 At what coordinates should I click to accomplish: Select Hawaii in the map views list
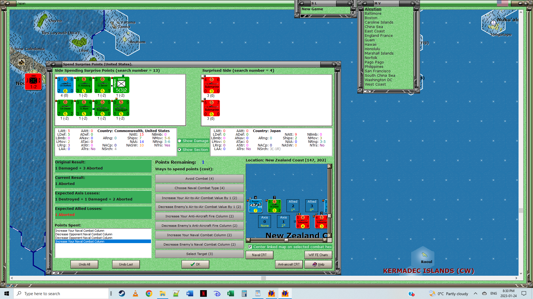(x=370, y=44)
